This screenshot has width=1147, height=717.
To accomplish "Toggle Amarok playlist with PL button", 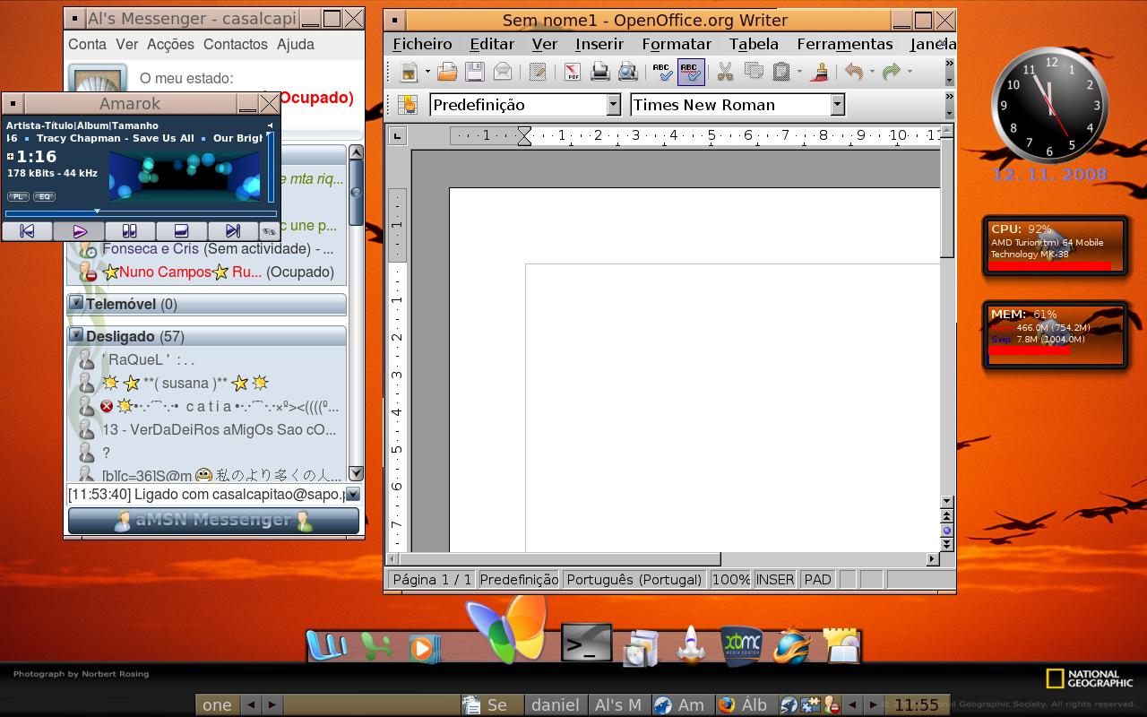I will point(18,196).
